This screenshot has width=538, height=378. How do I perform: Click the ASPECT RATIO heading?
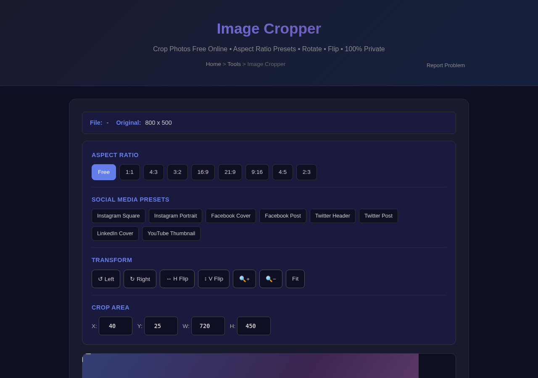[115, 155]
